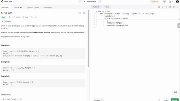
Task: Click on line 'remainder=target-v'
Action: click(x=115, y=23)
